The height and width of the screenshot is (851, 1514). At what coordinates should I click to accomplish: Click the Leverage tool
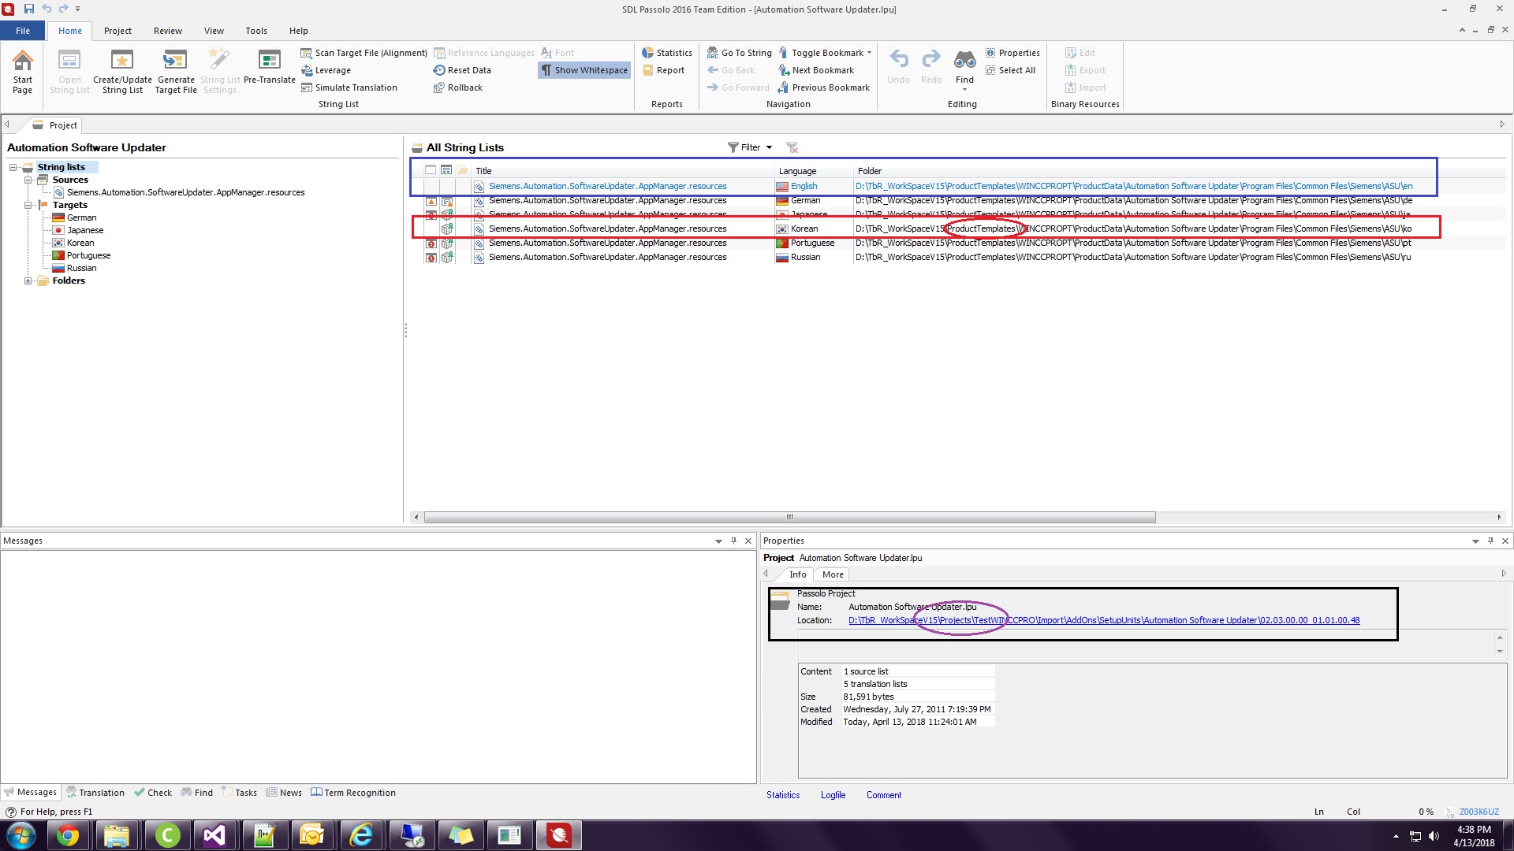click(x=332, y=70)
